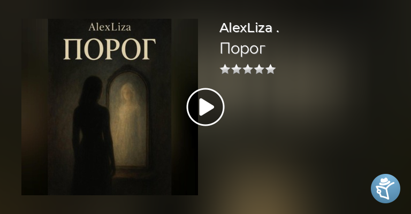
Task: Rate the book one star
Action: (225, 70)
